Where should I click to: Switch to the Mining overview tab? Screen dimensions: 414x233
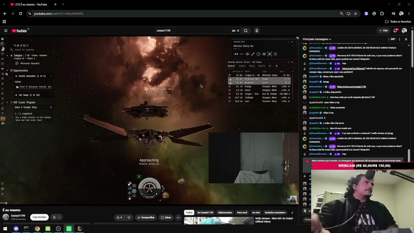tap(252, 66)
